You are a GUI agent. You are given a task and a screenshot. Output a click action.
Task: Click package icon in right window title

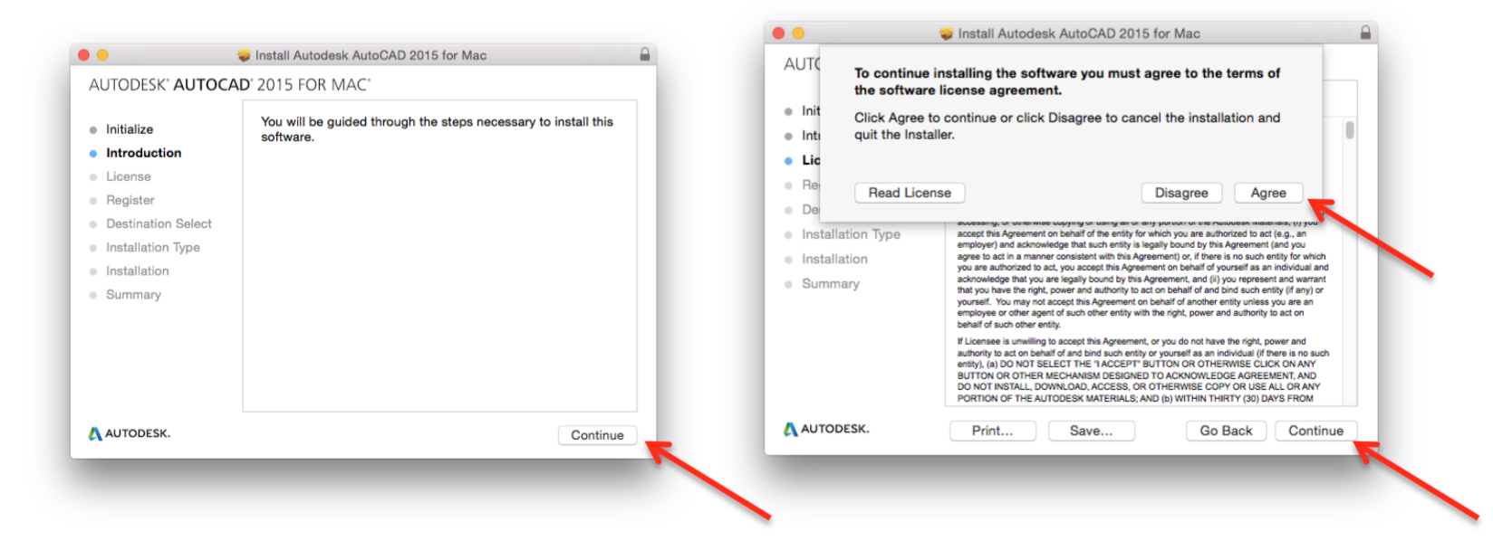947,33
